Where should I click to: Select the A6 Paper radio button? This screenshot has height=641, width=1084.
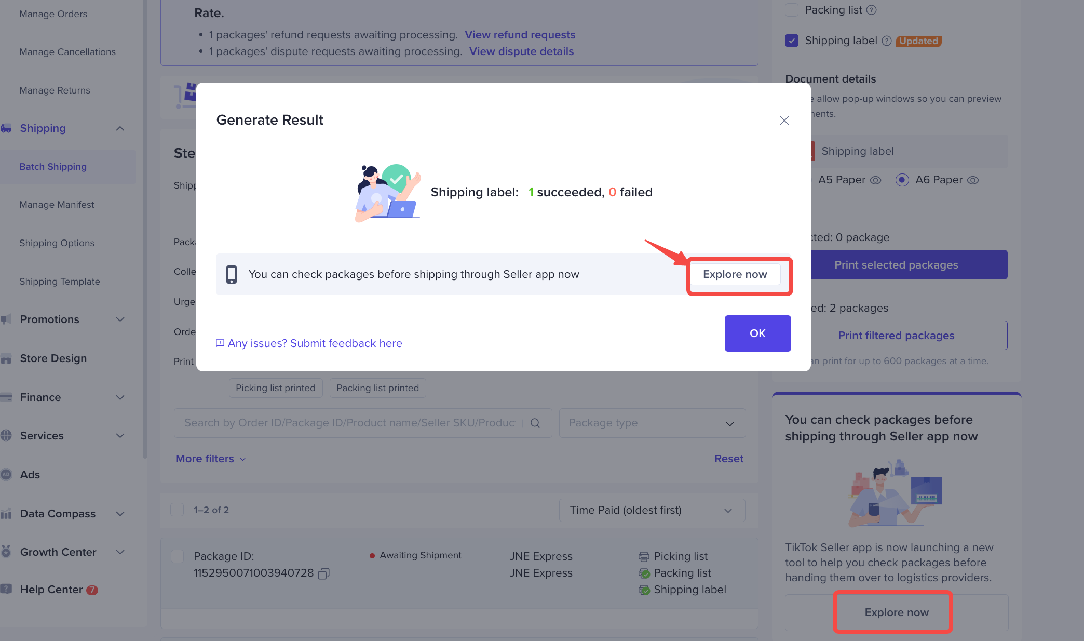(x=902, y=180)
